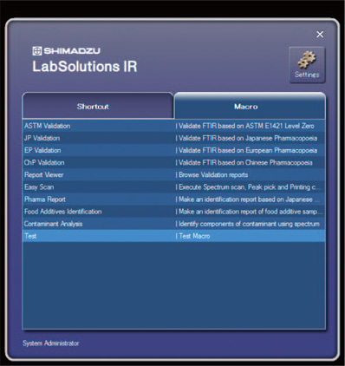Close the LabSolutions IR launcher window

tap(320, 34)
